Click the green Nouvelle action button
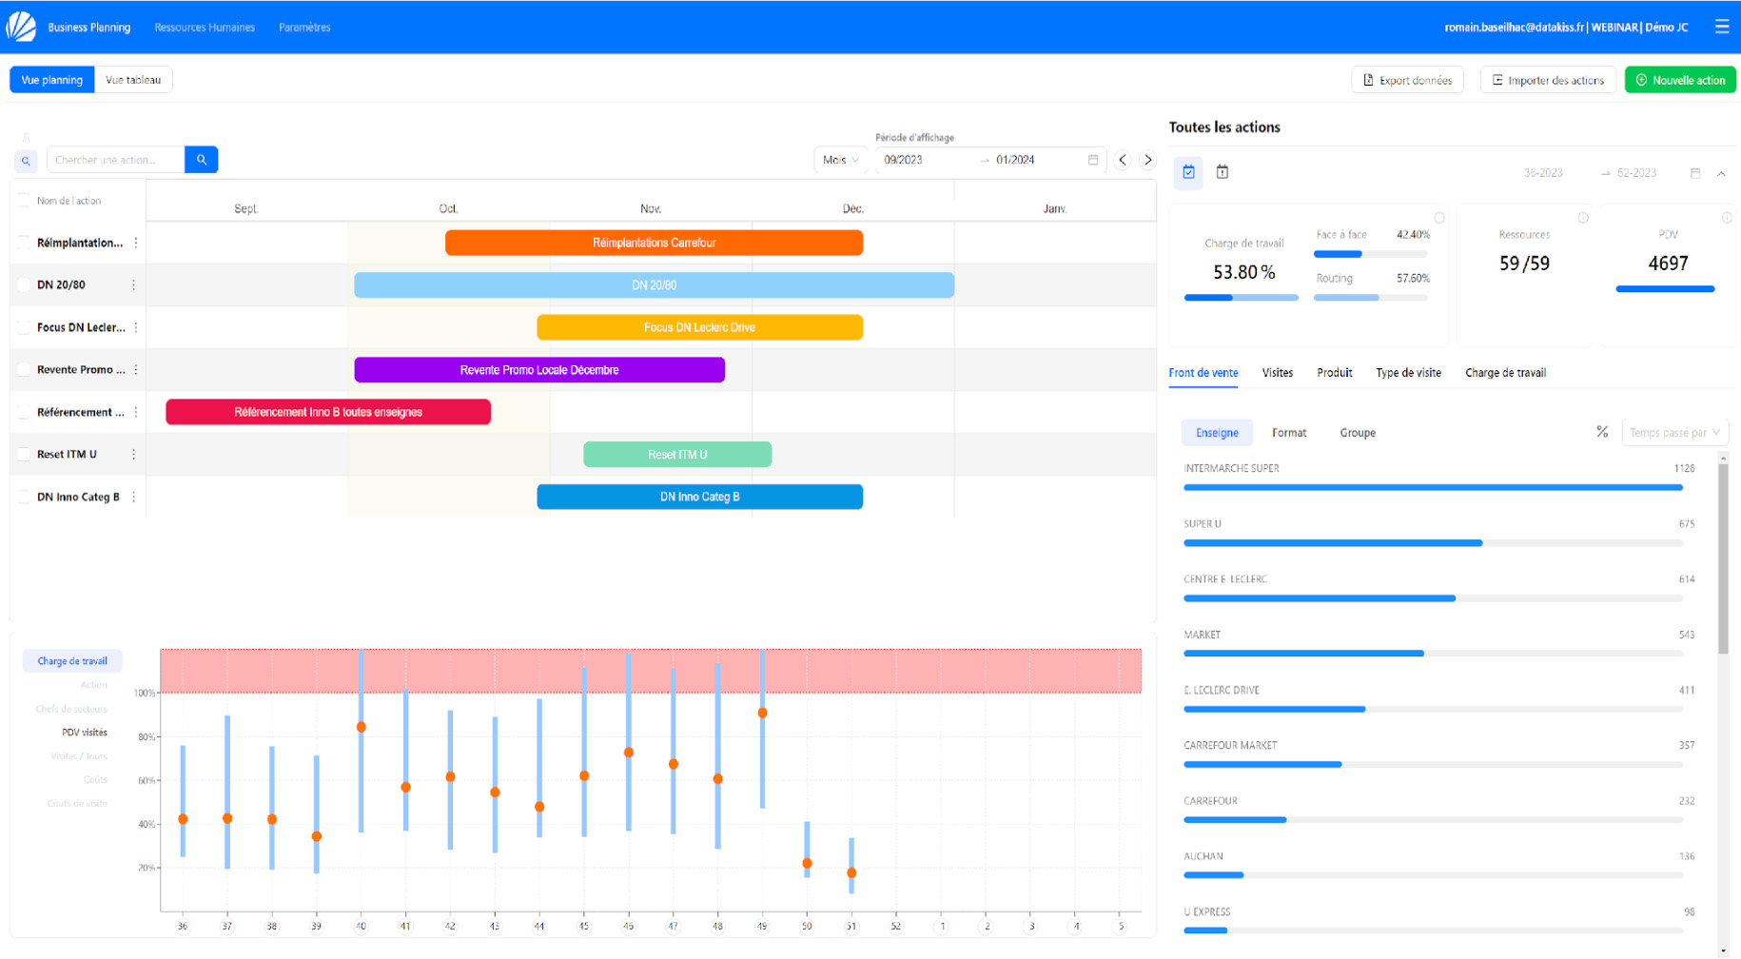Screen dimensions: 1741x959 [1680, 80]
